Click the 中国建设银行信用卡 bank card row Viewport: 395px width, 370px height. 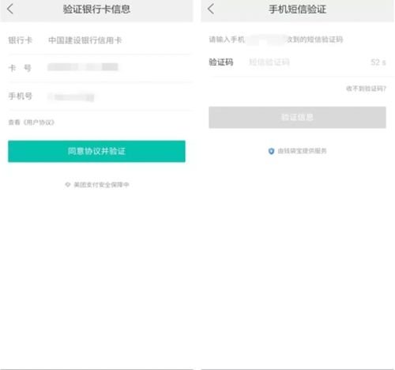(100, 40)
